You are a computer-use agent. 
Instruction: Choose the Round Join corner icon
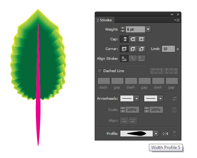(x=133, y=49)
